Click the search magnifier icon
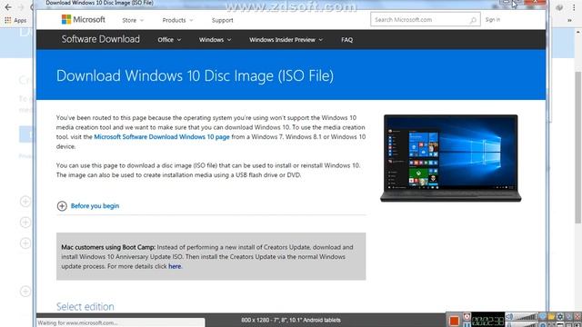The height and width of the screenshot is (327, 582). [473, 20]
